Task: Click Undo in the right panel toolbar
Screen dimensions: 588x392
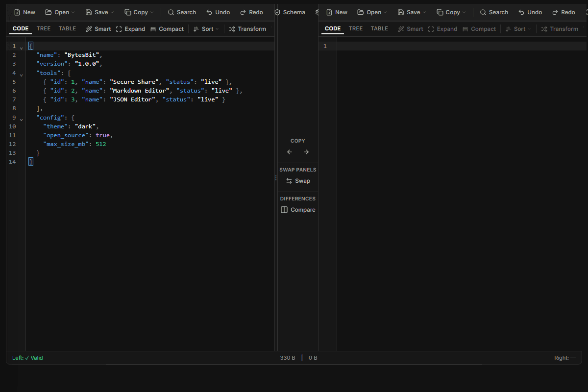Action: point(530,12)
